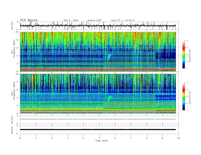Click the time axis tick label '5'
The image size is (201, 155).
click(x=99, y=138)
